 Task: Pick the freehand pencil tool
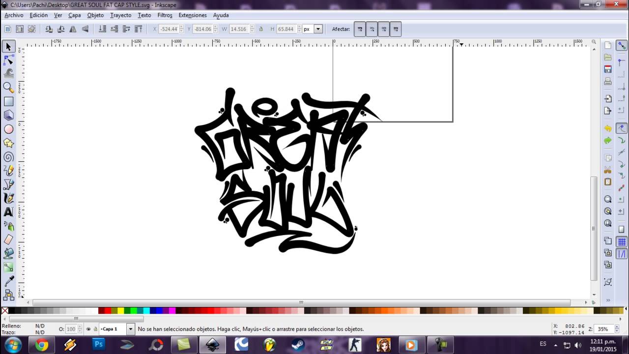8,171
